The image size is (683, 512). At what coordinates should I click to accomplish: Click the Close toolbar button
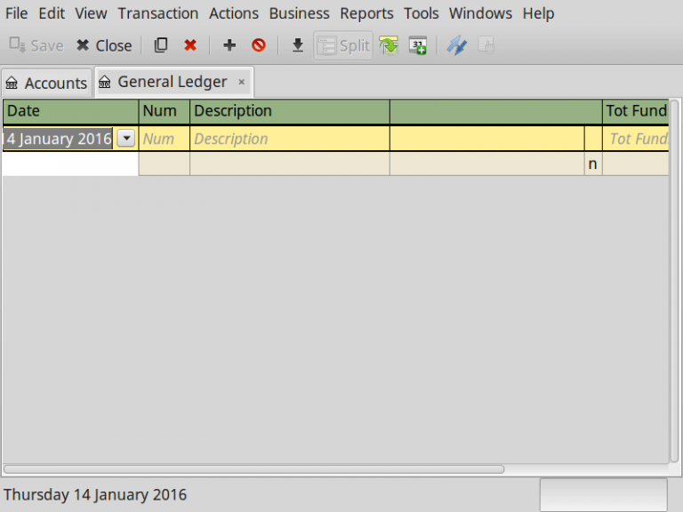[x=104, y=45]
